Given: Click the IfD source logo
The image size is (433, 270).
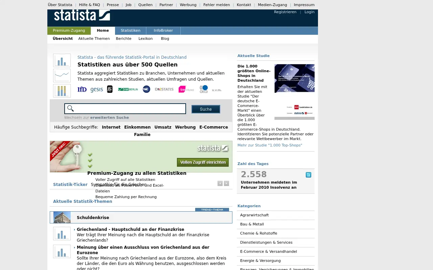Looking at the screenshot, I should click(82, 89).
